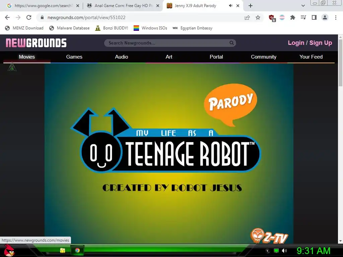Open the Games menu item

[x=74, y=57]
